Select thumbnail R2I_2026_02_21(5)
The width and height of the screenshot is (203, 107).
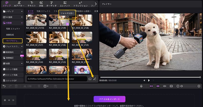[82, 37]
